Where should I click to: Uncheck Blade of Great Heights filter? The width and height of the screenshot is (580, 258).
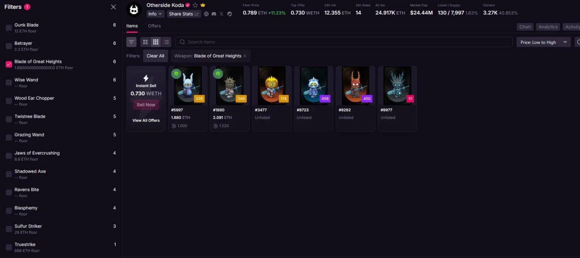pos(9,64)
